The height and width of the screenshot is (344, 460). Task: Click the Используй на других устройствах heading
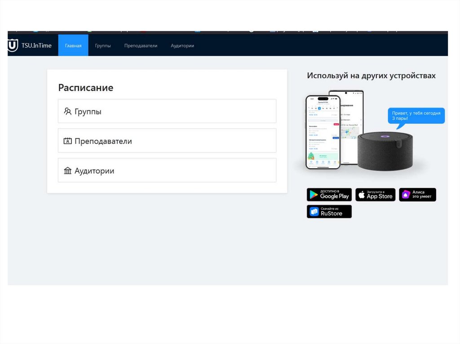point(371,76)
